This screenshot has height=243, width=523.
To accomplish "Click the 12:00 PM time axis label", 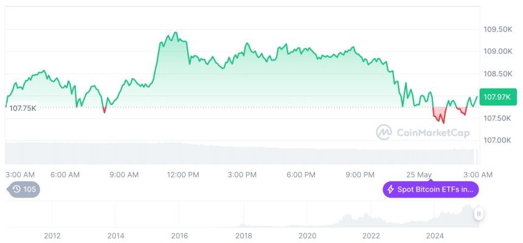I will click(x=183, y=175).
